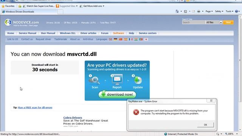Click the red error icon in dialog
Viewport: 242px width, 136px height.
click(x=136, y=112)
